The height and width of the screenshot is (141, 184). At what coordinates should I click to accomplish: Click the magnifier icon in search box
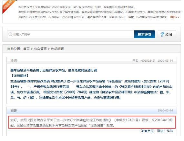[10, 34]
